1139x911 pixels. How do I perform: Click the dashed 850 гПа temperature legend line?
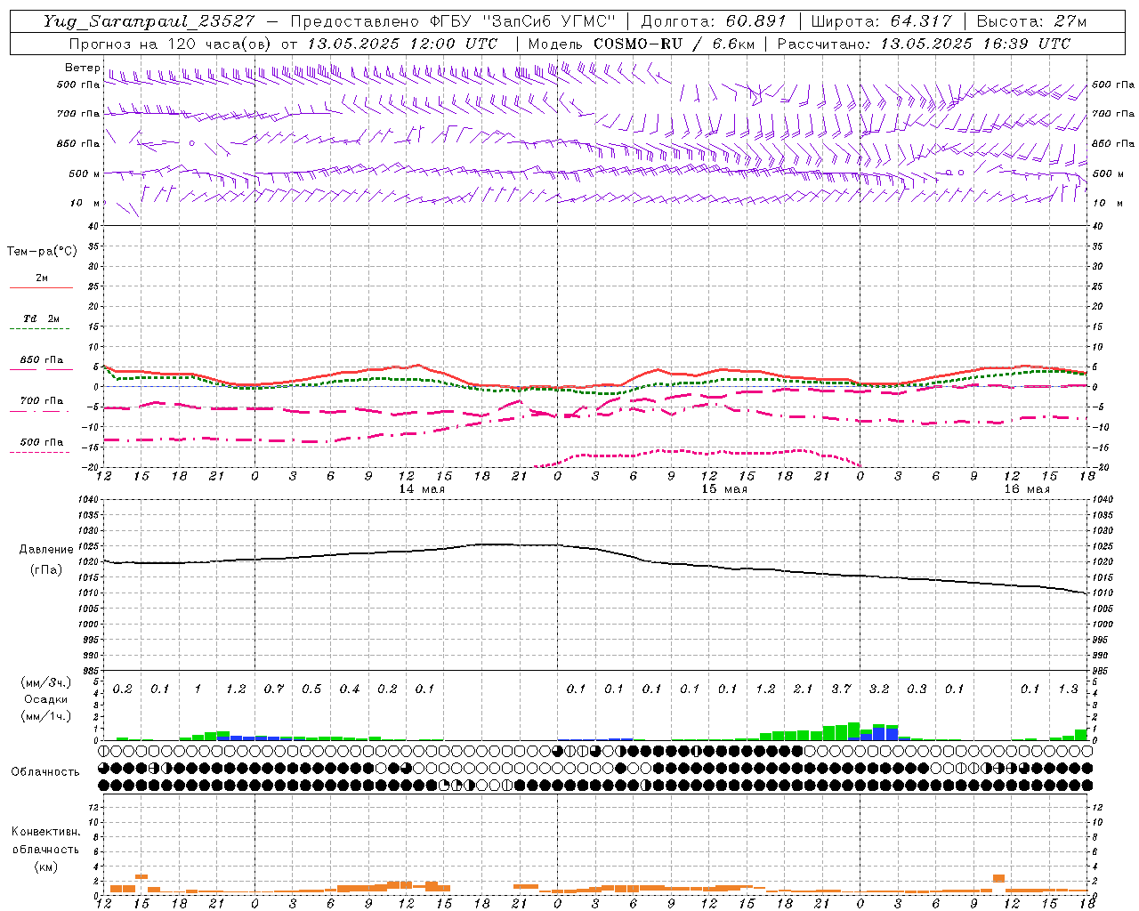[x=41, y=369]
